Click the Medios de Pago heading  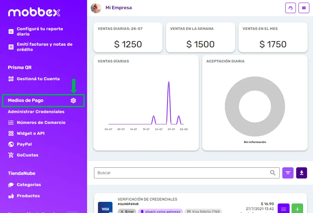[x=26, y=101]
